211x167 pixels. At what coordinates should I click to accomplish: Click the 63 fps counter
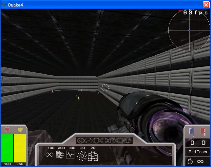(196, 13)
